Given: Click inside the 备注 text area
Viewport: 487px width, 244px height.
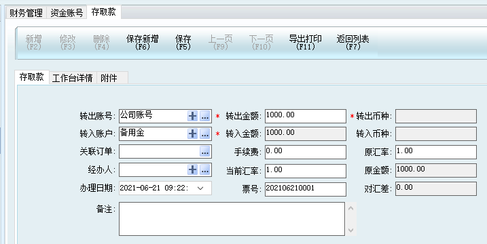Looking at the screenshot, I should (232, 219).
